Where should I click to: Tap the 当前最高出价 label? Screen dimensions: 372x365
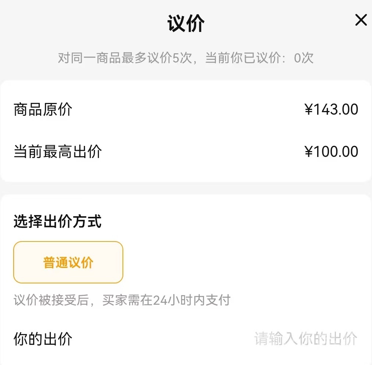pos(58,152)
